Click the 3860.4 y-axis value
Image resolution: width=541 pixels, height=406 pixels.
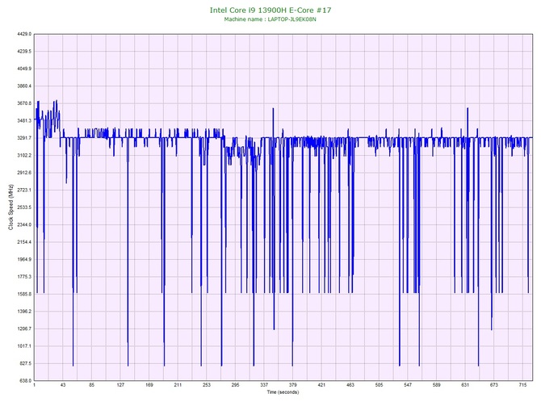pos(24,86)
